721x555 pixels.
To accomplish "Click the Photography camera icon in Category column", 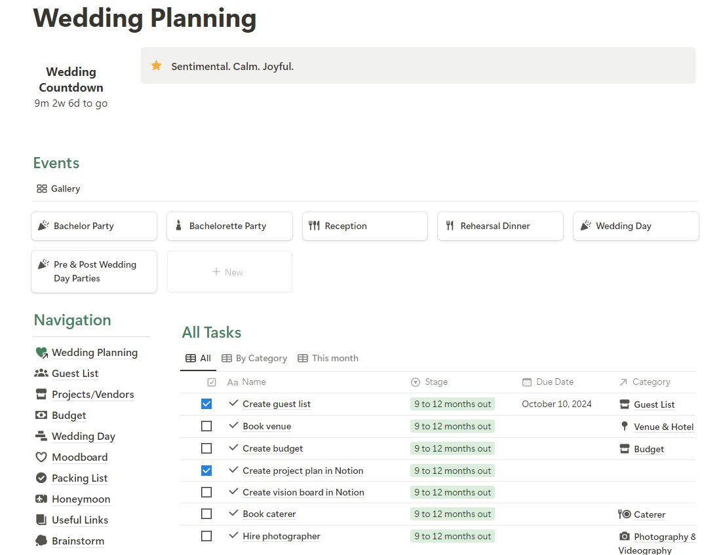I will tap(625, 536).
